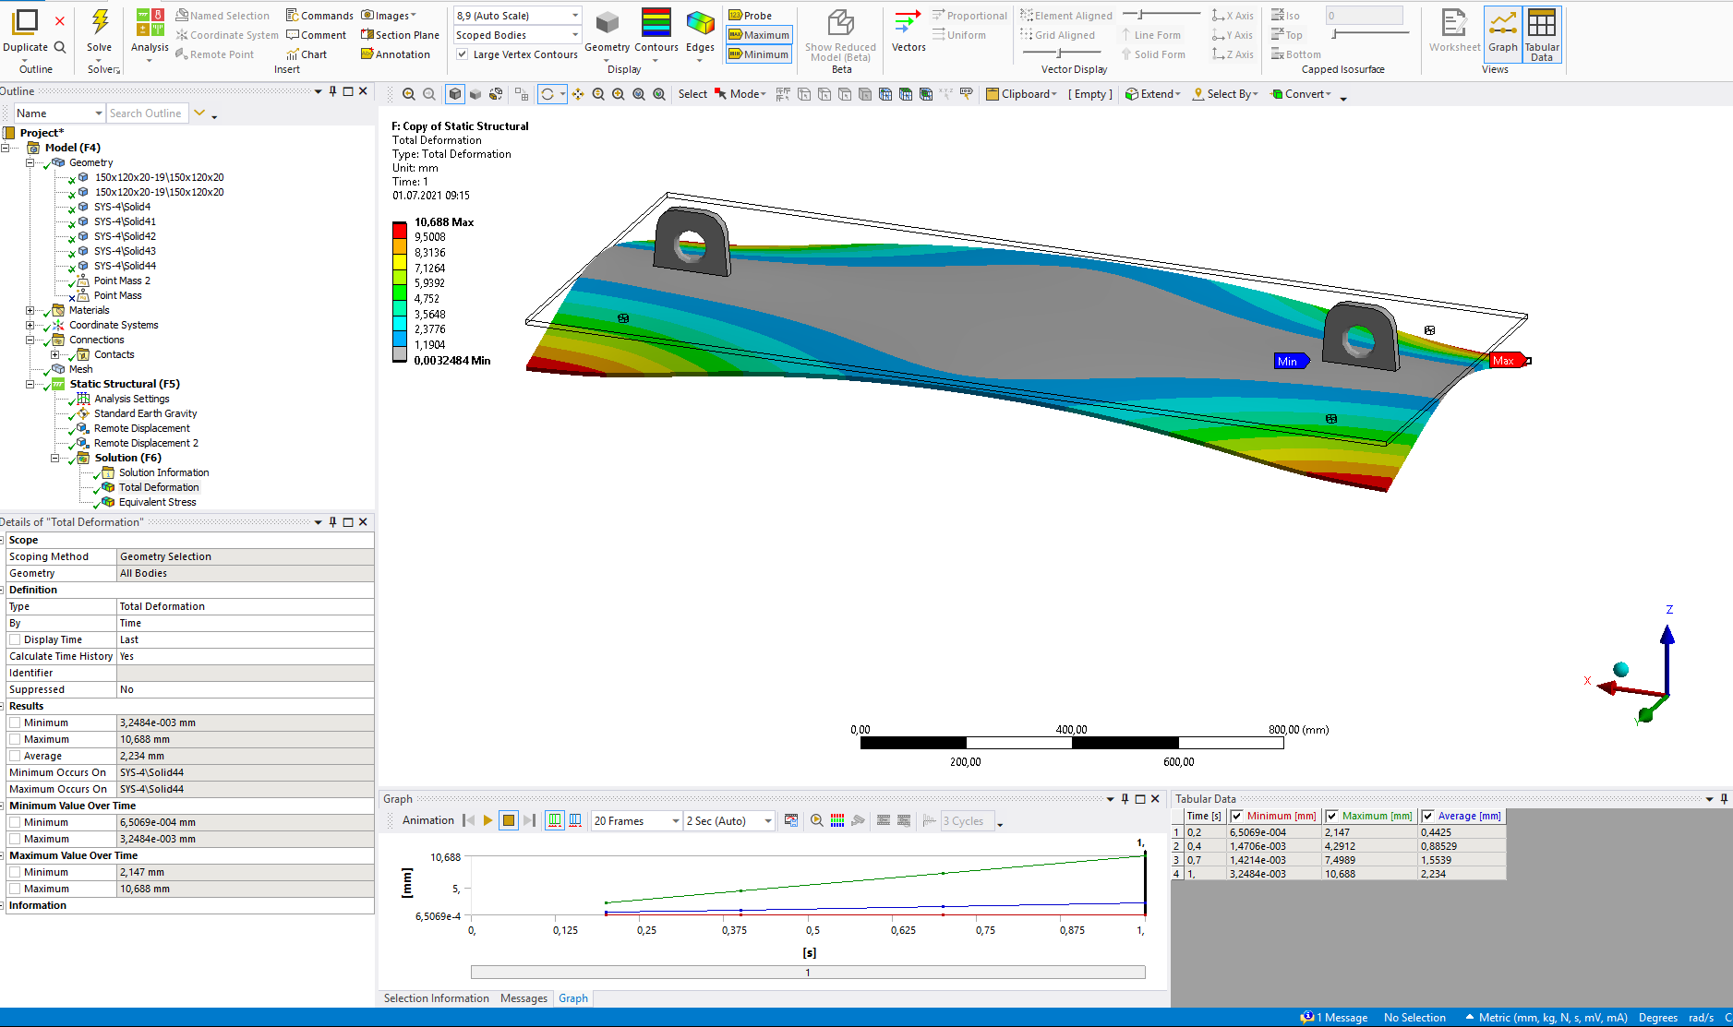Switch to the Messages tab

click(524, 998)
